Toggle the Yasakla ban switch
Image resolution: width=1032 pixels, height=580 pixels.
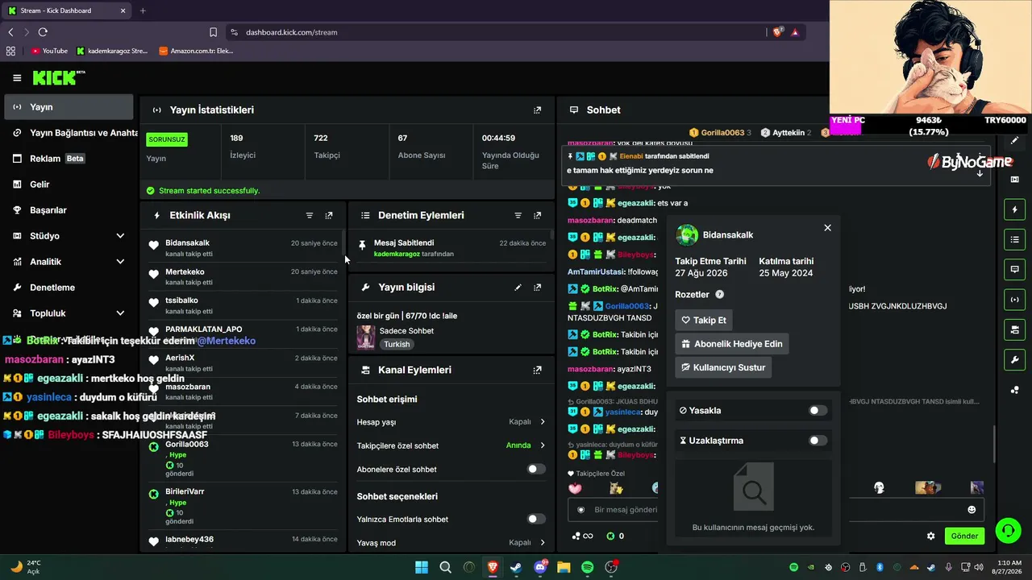coord(818,411)
